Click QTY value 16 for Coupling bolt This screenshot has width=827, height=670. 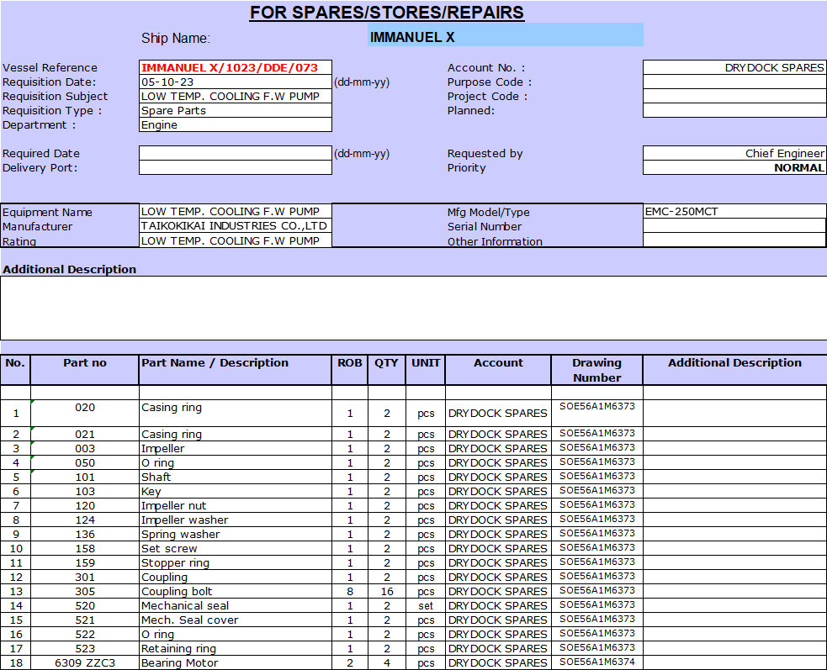click(387, 591)
